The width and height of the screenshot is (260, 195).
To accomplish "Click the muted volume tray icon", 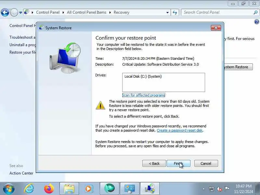I will (219, 189).
